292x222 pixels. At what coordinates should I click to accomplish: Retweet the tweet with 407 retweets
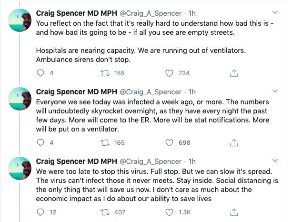(x=105, y=212)
